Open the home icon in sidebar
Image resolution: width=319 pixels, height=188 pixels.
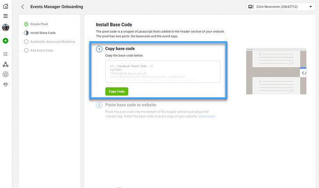coord(6,6)
